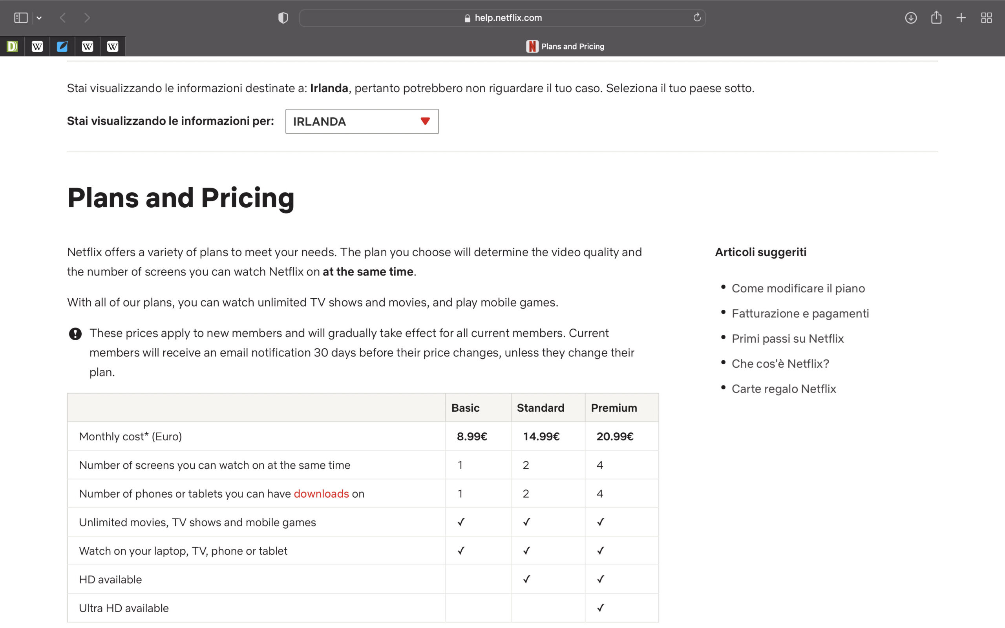Click the privacy report shield icon
The width and height of the screenshot is (1005, 628).
pyautogui.click(x=283, y=18)
